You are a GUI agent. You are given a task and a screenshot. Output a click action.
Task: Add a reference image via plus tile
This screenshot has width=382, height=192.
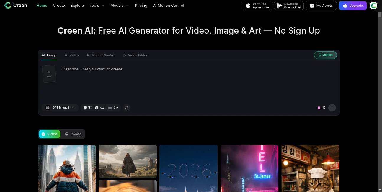(49, 74)
